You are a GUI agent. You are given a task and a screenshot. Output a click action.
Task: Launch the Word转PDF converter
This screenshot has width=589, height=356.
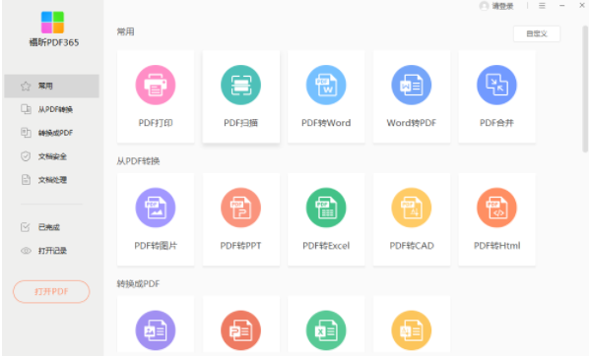[412, 96]
